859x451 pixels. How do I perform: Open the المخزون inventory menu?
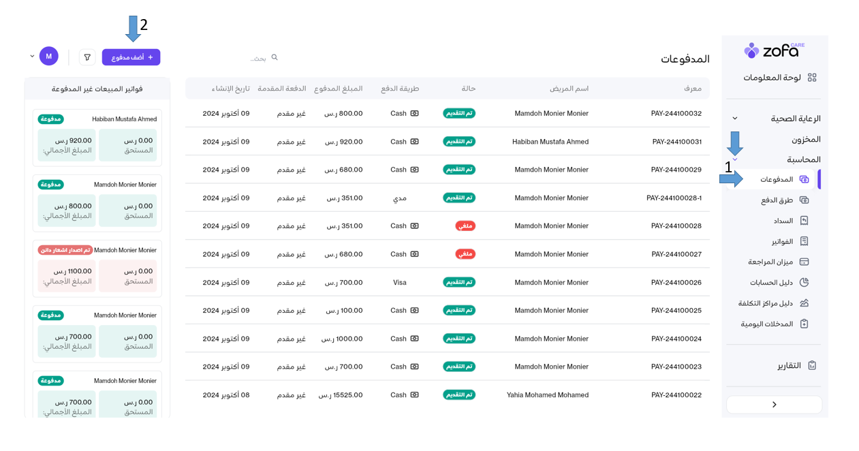805,139
